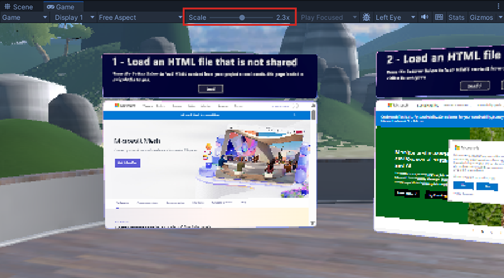Click the Load button in panel 2
The image size is (504, 278).
coord(475,86)
